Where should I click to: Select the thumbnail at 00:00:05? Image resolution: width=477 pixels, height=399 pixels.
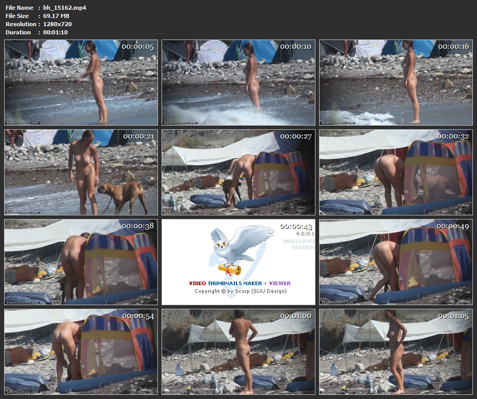[81, 83]
